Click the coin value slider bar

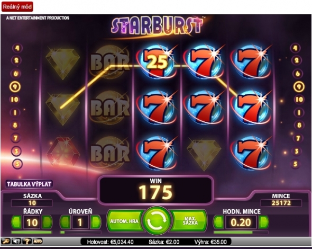point(241,232)
